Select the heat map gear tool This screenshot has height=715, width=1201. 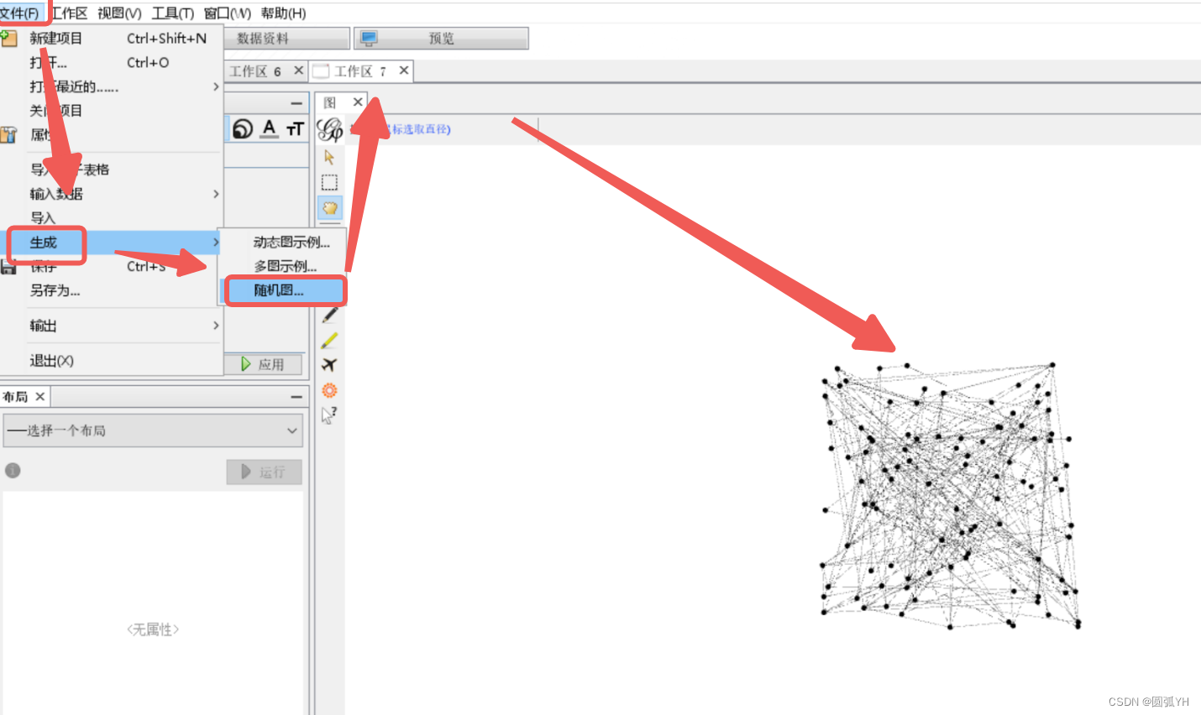point(329,389)
